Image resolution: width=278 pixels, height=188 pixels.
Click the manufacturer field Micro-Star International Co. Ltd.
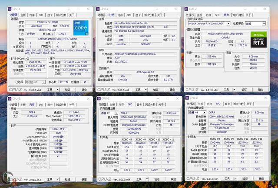click(146, 23)
